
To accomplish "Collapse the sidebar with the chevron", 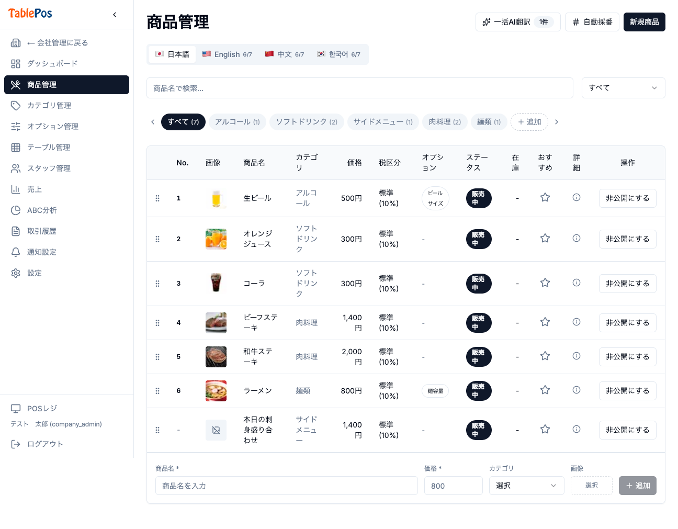I will (x=115, y=15).
